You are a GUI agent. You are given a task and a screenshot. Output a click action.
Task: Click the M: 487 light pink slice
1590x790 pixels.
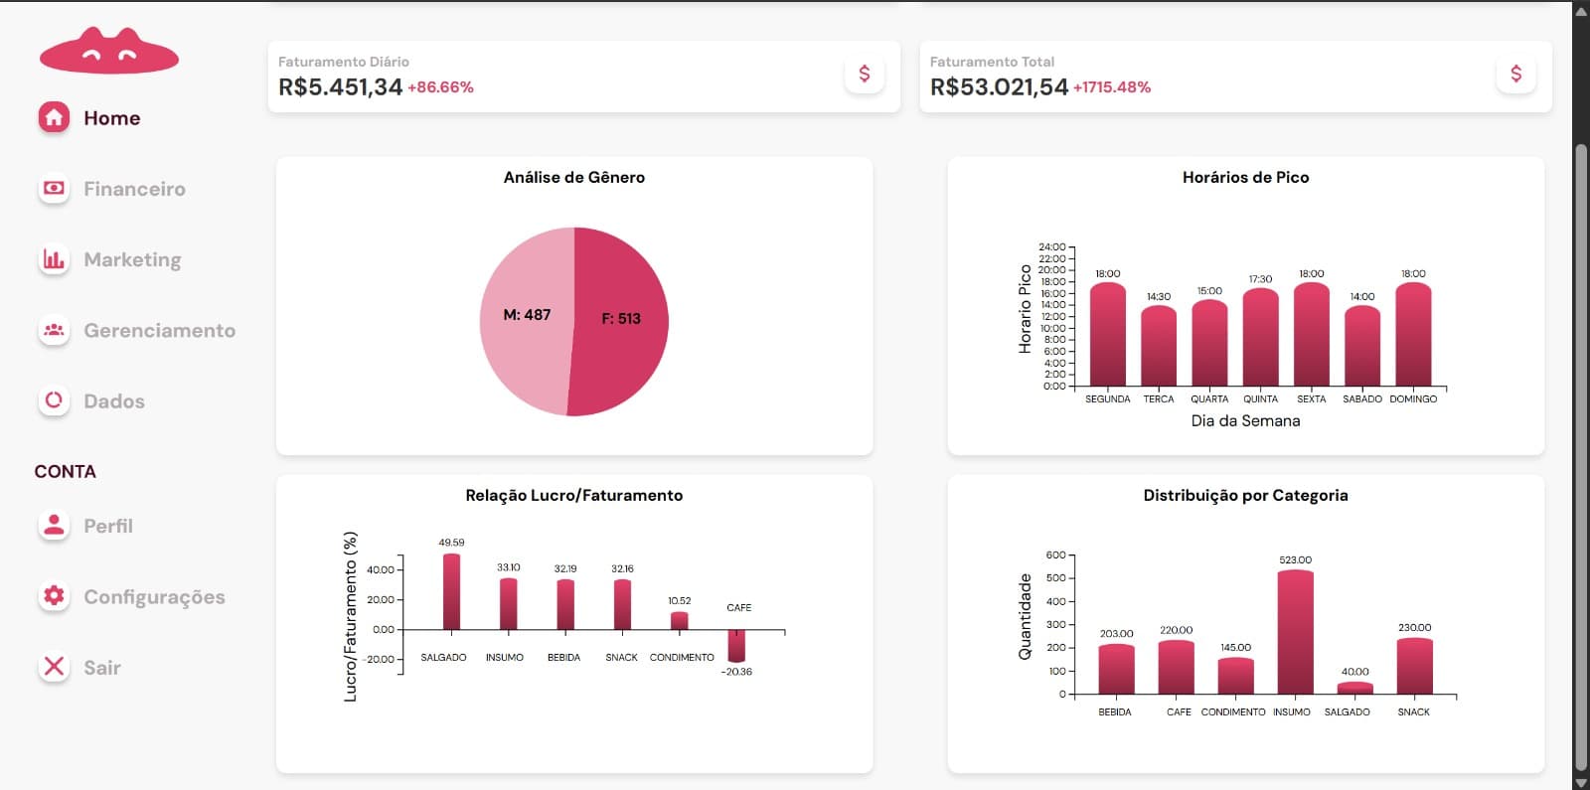(x=525, y=320)
